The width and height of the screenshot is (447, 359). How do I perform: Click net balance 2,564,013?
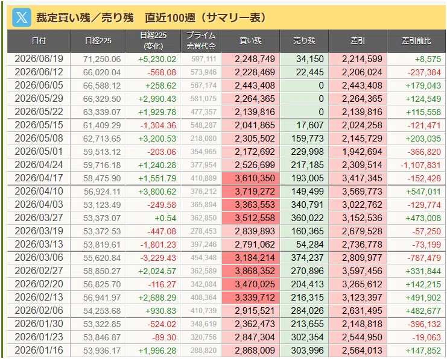[x=362, y=351]
